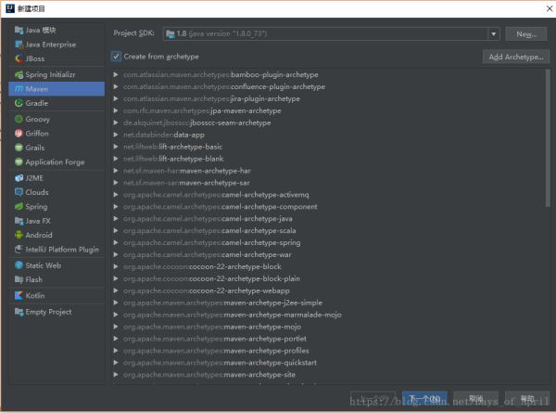Click the Empty Project icon
Image resolution: width=556 pixels, height=413 pixels.
click(19, 312)
